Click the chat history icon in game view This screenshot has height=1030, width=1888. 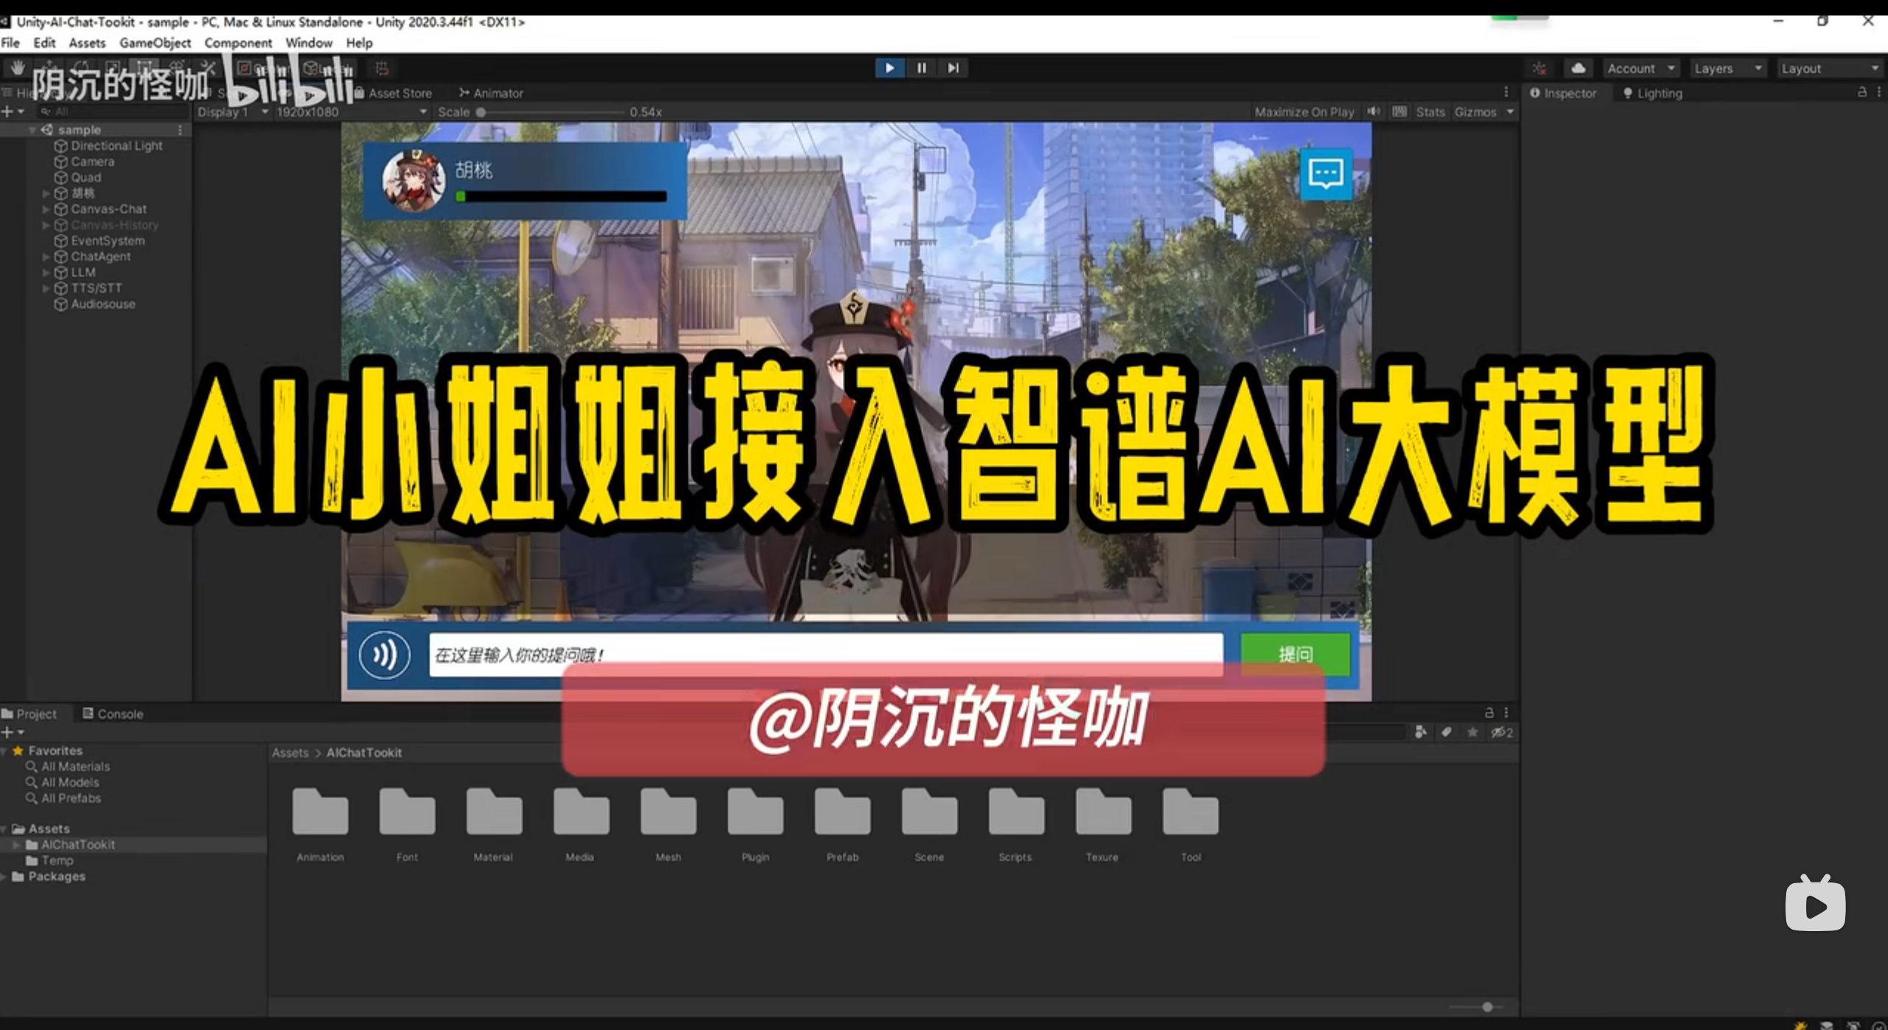click(1326, 174)
